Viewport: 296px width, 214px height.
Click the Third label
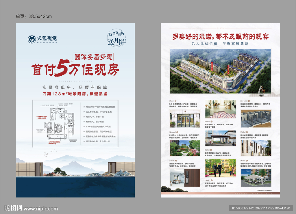172,161
